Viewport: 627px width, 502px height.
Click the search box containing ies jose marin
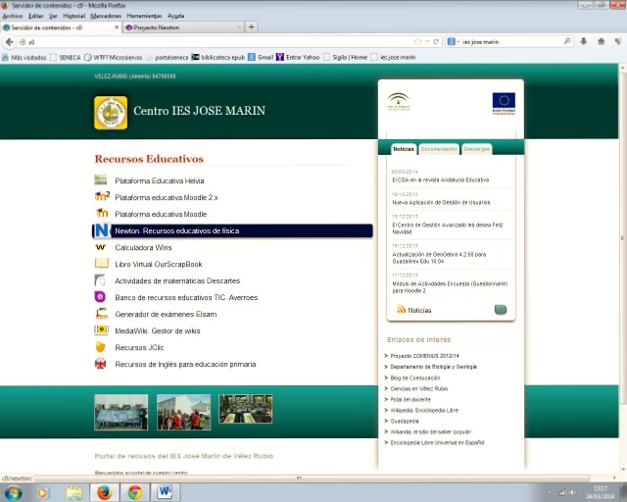511,41
